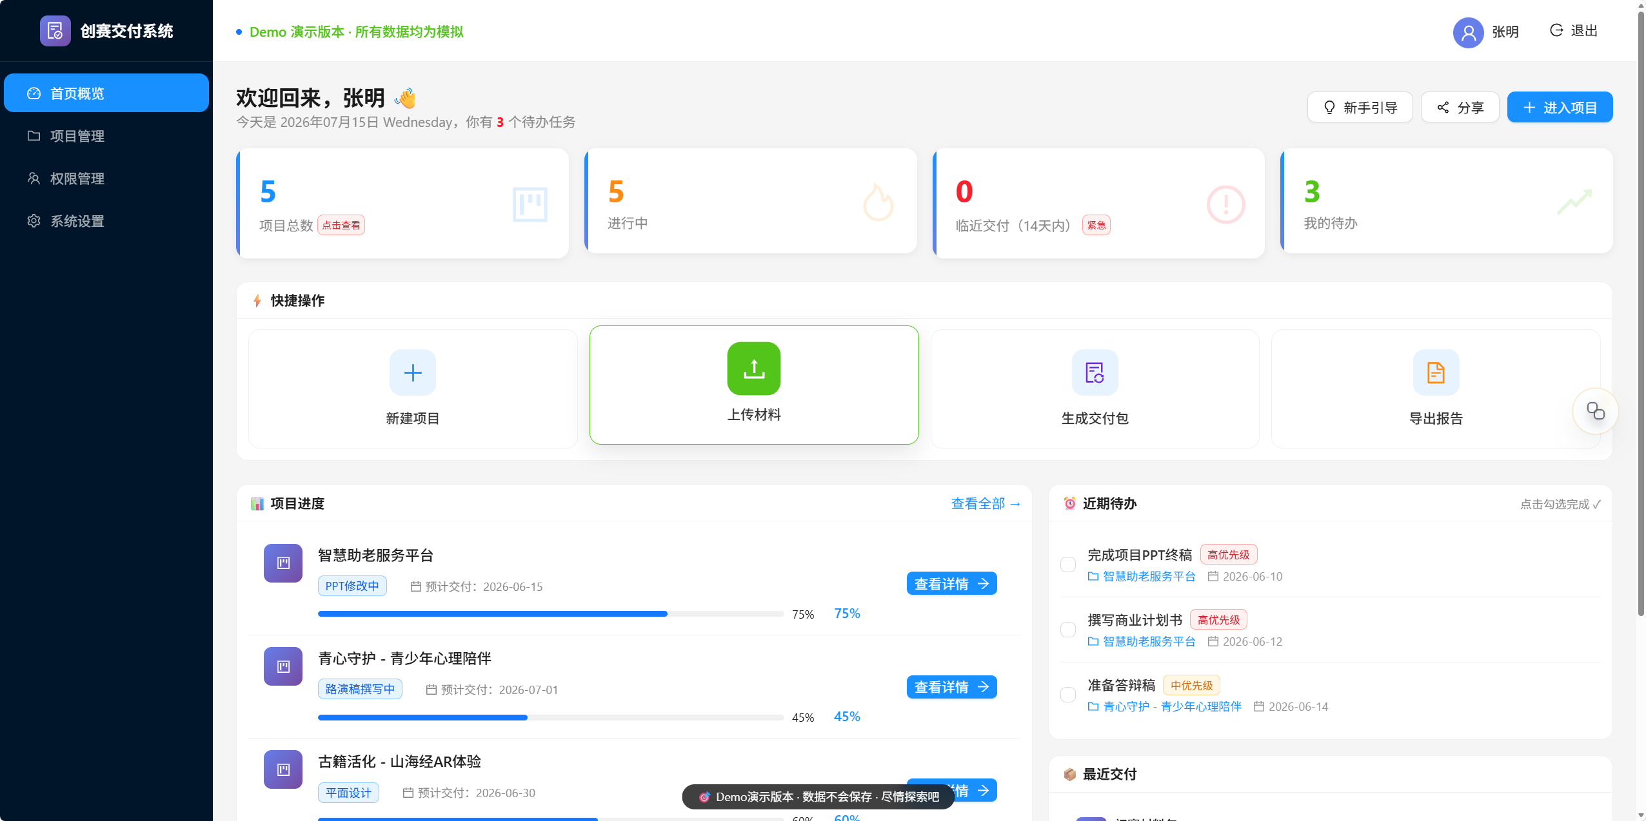This screenshot has width=1646, height=821.
Task: Click the lightning icon beside 快捷操作
Action: 257,300
